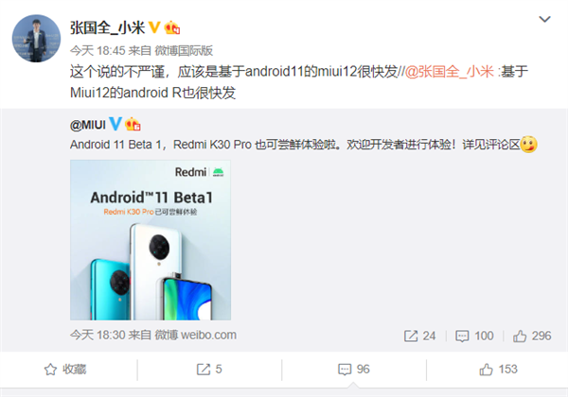Click the membership crown badge beside 张国全_小米
568x397 pixels.
pyautogui.click(x=172, y=27)
